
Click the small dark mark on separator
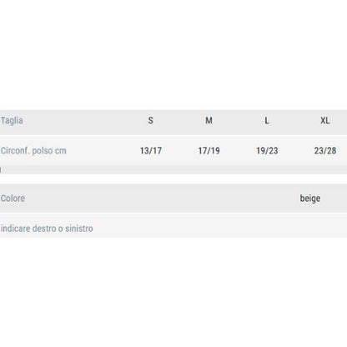point(1,170)
